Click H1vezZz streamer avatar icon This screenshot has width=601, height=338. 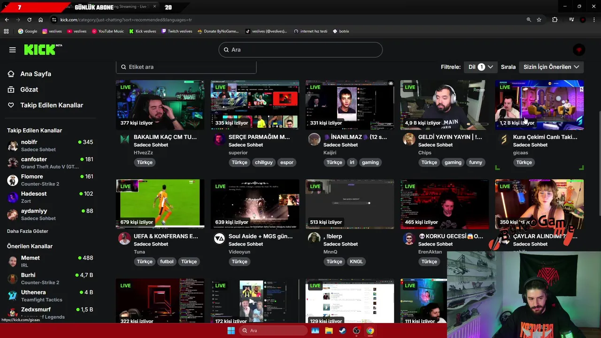(x=124, y=139)
